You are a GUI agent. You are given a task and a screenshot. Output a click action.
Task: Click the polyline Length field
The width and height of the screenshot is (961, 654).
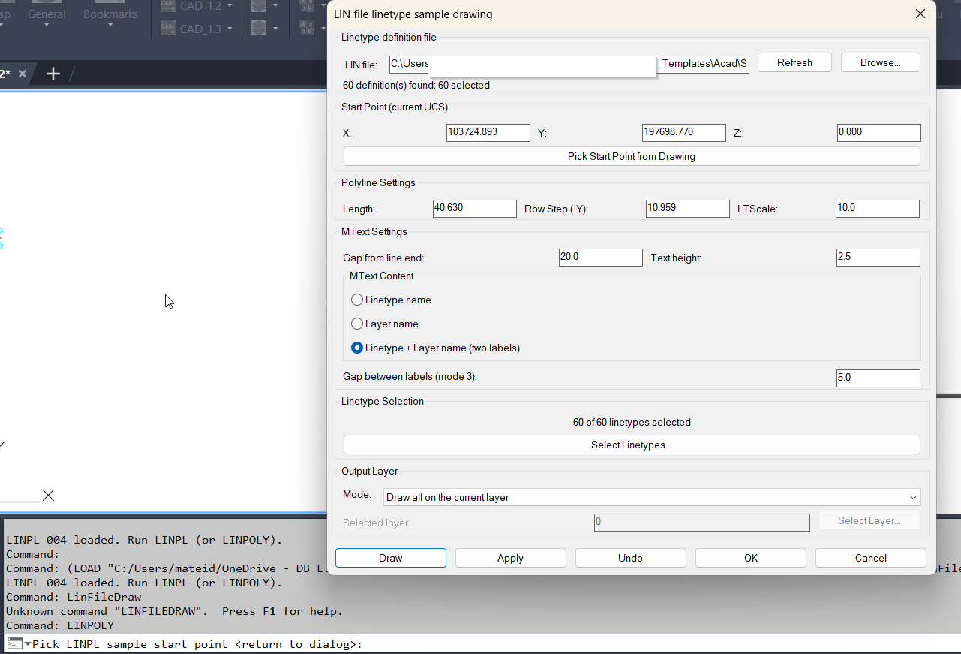(475, 208)
